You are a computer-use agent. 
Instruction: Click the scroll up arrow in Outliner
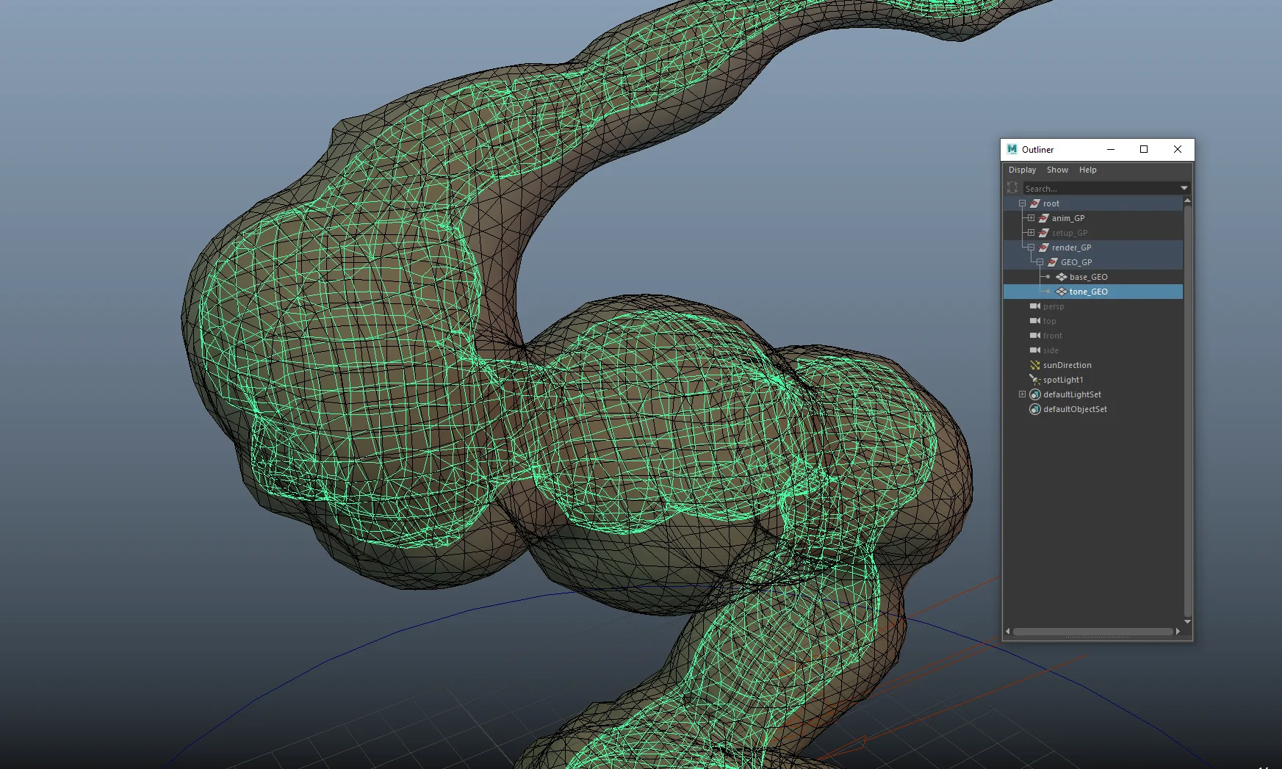point(1187,201)
